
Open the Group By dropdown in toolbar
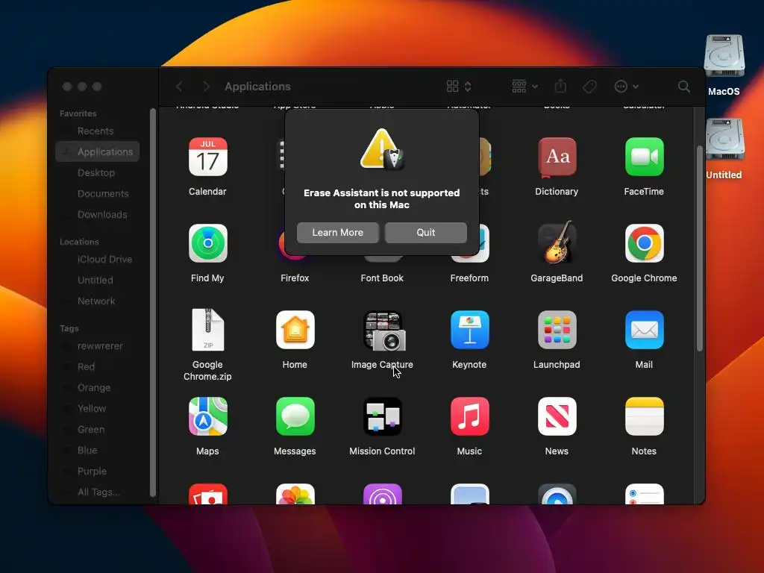click(525, 87)
